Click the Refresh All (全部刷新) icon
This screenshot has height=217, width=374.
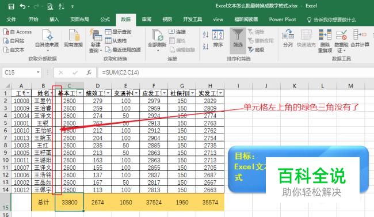157,41
